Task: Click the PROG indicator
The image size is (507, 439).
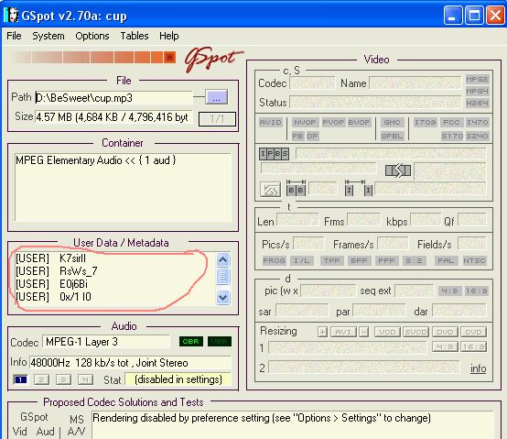Action: click(x=274, y=260)
